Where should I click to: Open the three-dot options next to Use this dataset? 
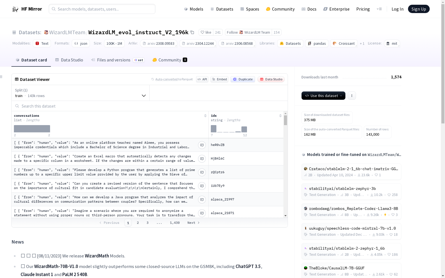coord(352,96)
